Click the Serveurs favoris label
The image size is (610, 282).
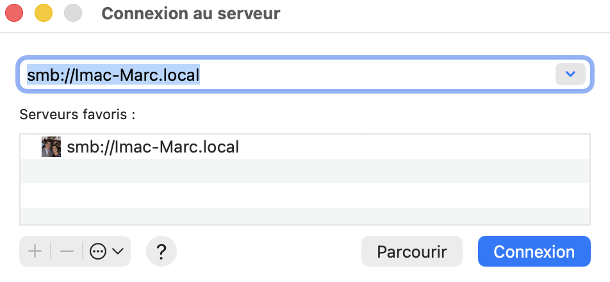[78, 115]
